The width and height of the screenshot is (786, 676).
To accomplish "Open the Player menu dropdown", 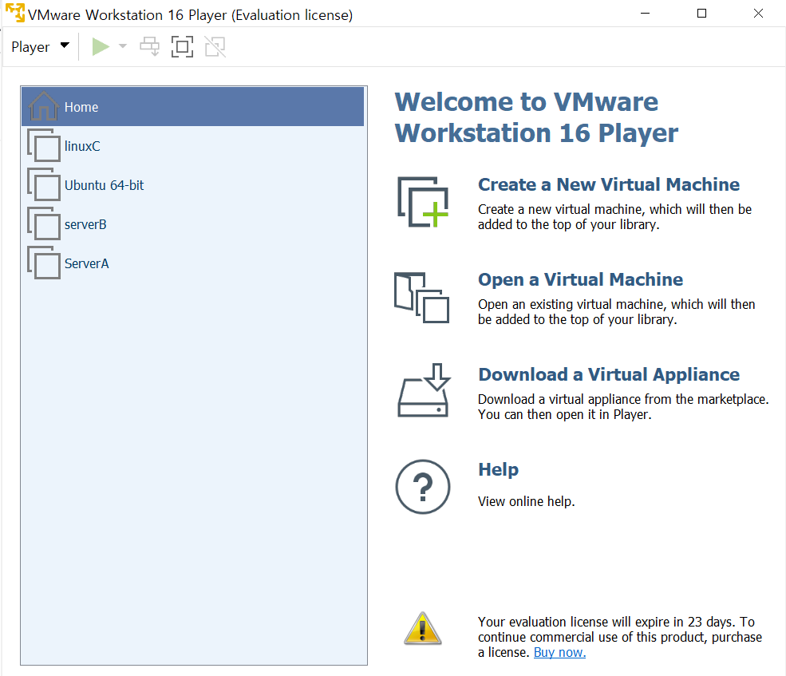I will pyautogui.click(x=40, y=46).
